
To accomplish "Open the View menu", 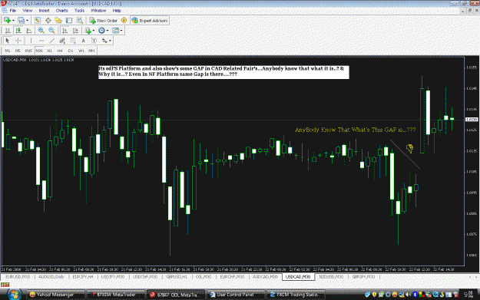I will click(x=27, y=11).
